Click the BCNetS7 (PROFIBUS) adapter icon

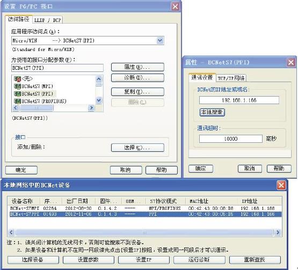pos(18,101)
